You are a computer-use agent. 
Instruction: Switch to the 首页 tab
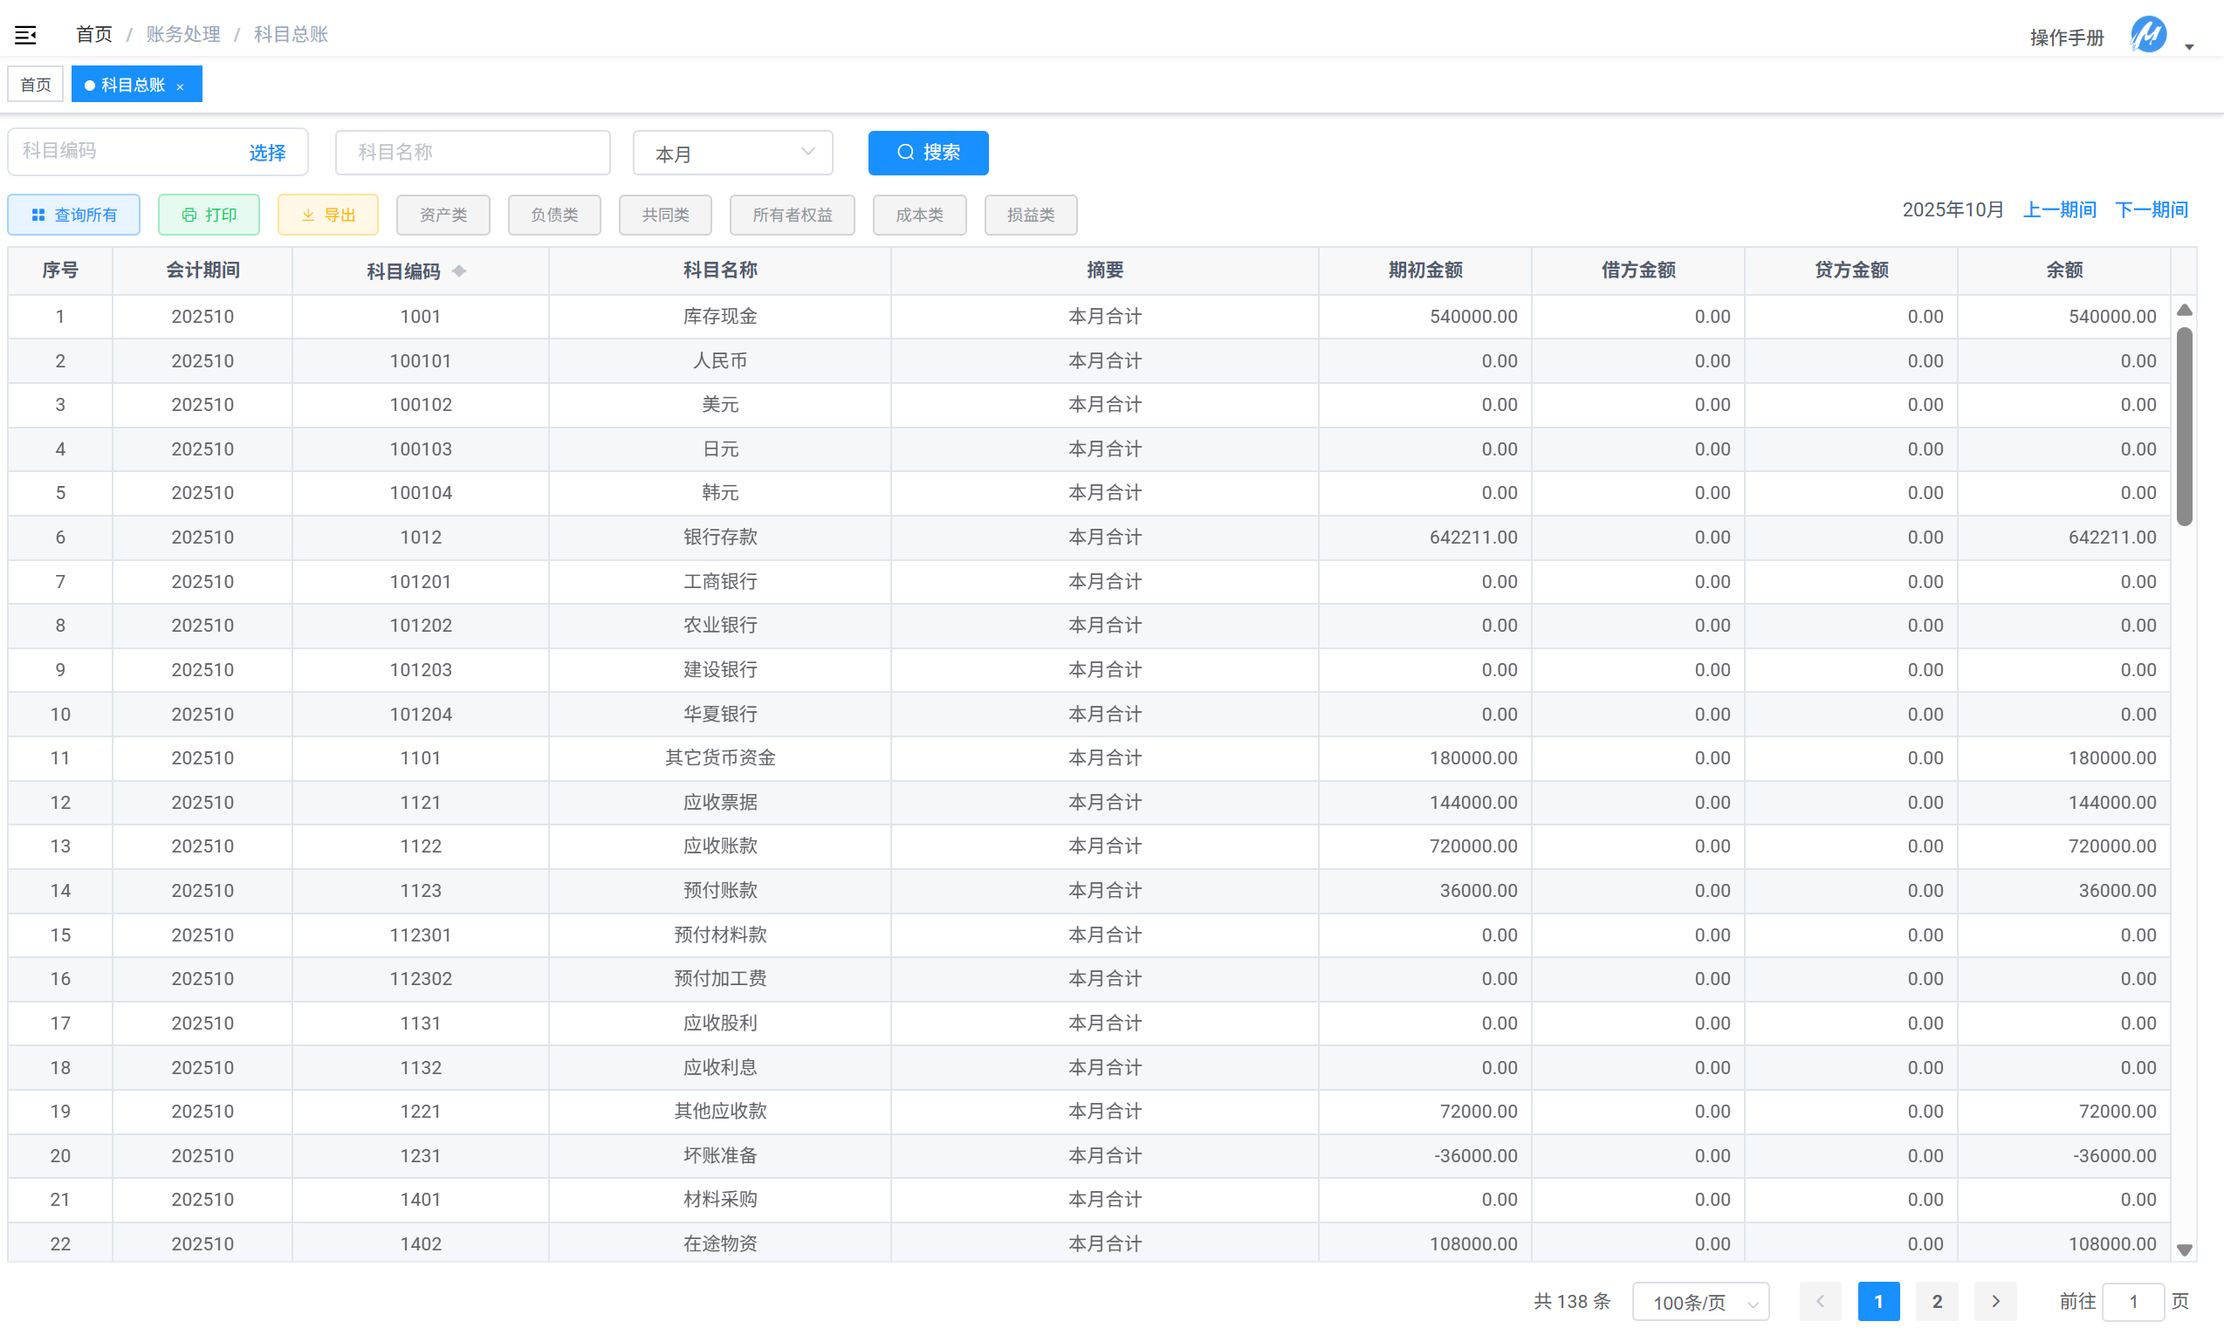click(x=36, y=85)
